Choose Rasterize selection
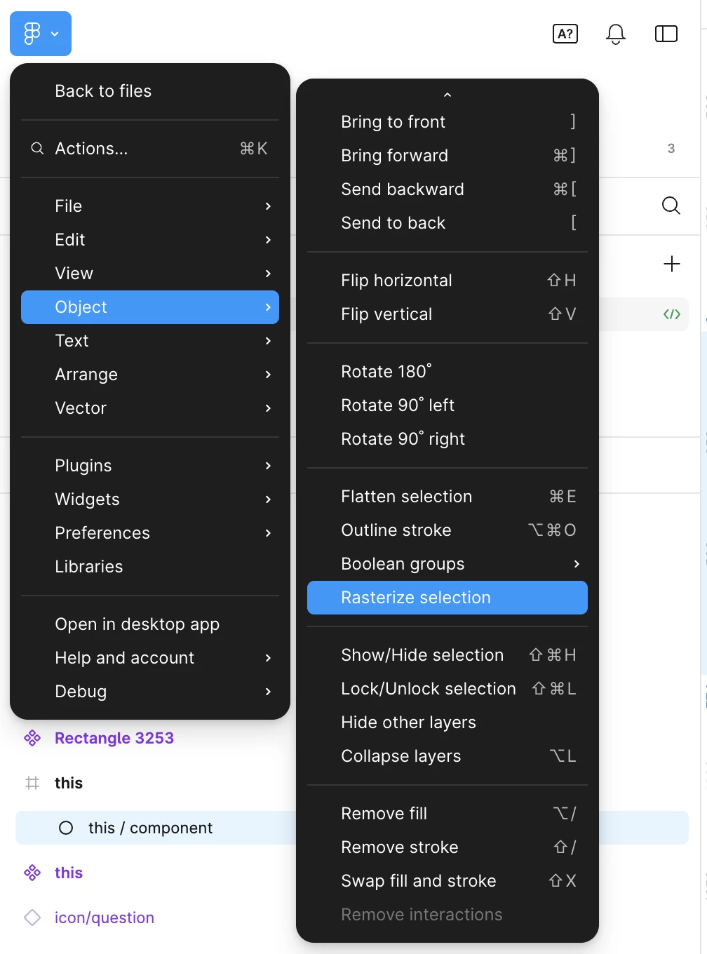 [x=447, y=598]
